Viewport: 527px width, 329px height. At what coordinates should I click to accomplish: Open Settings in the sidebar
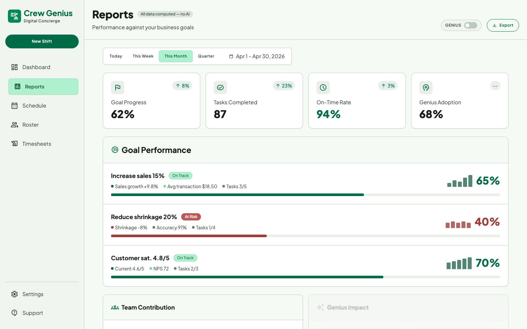point(42,294)
